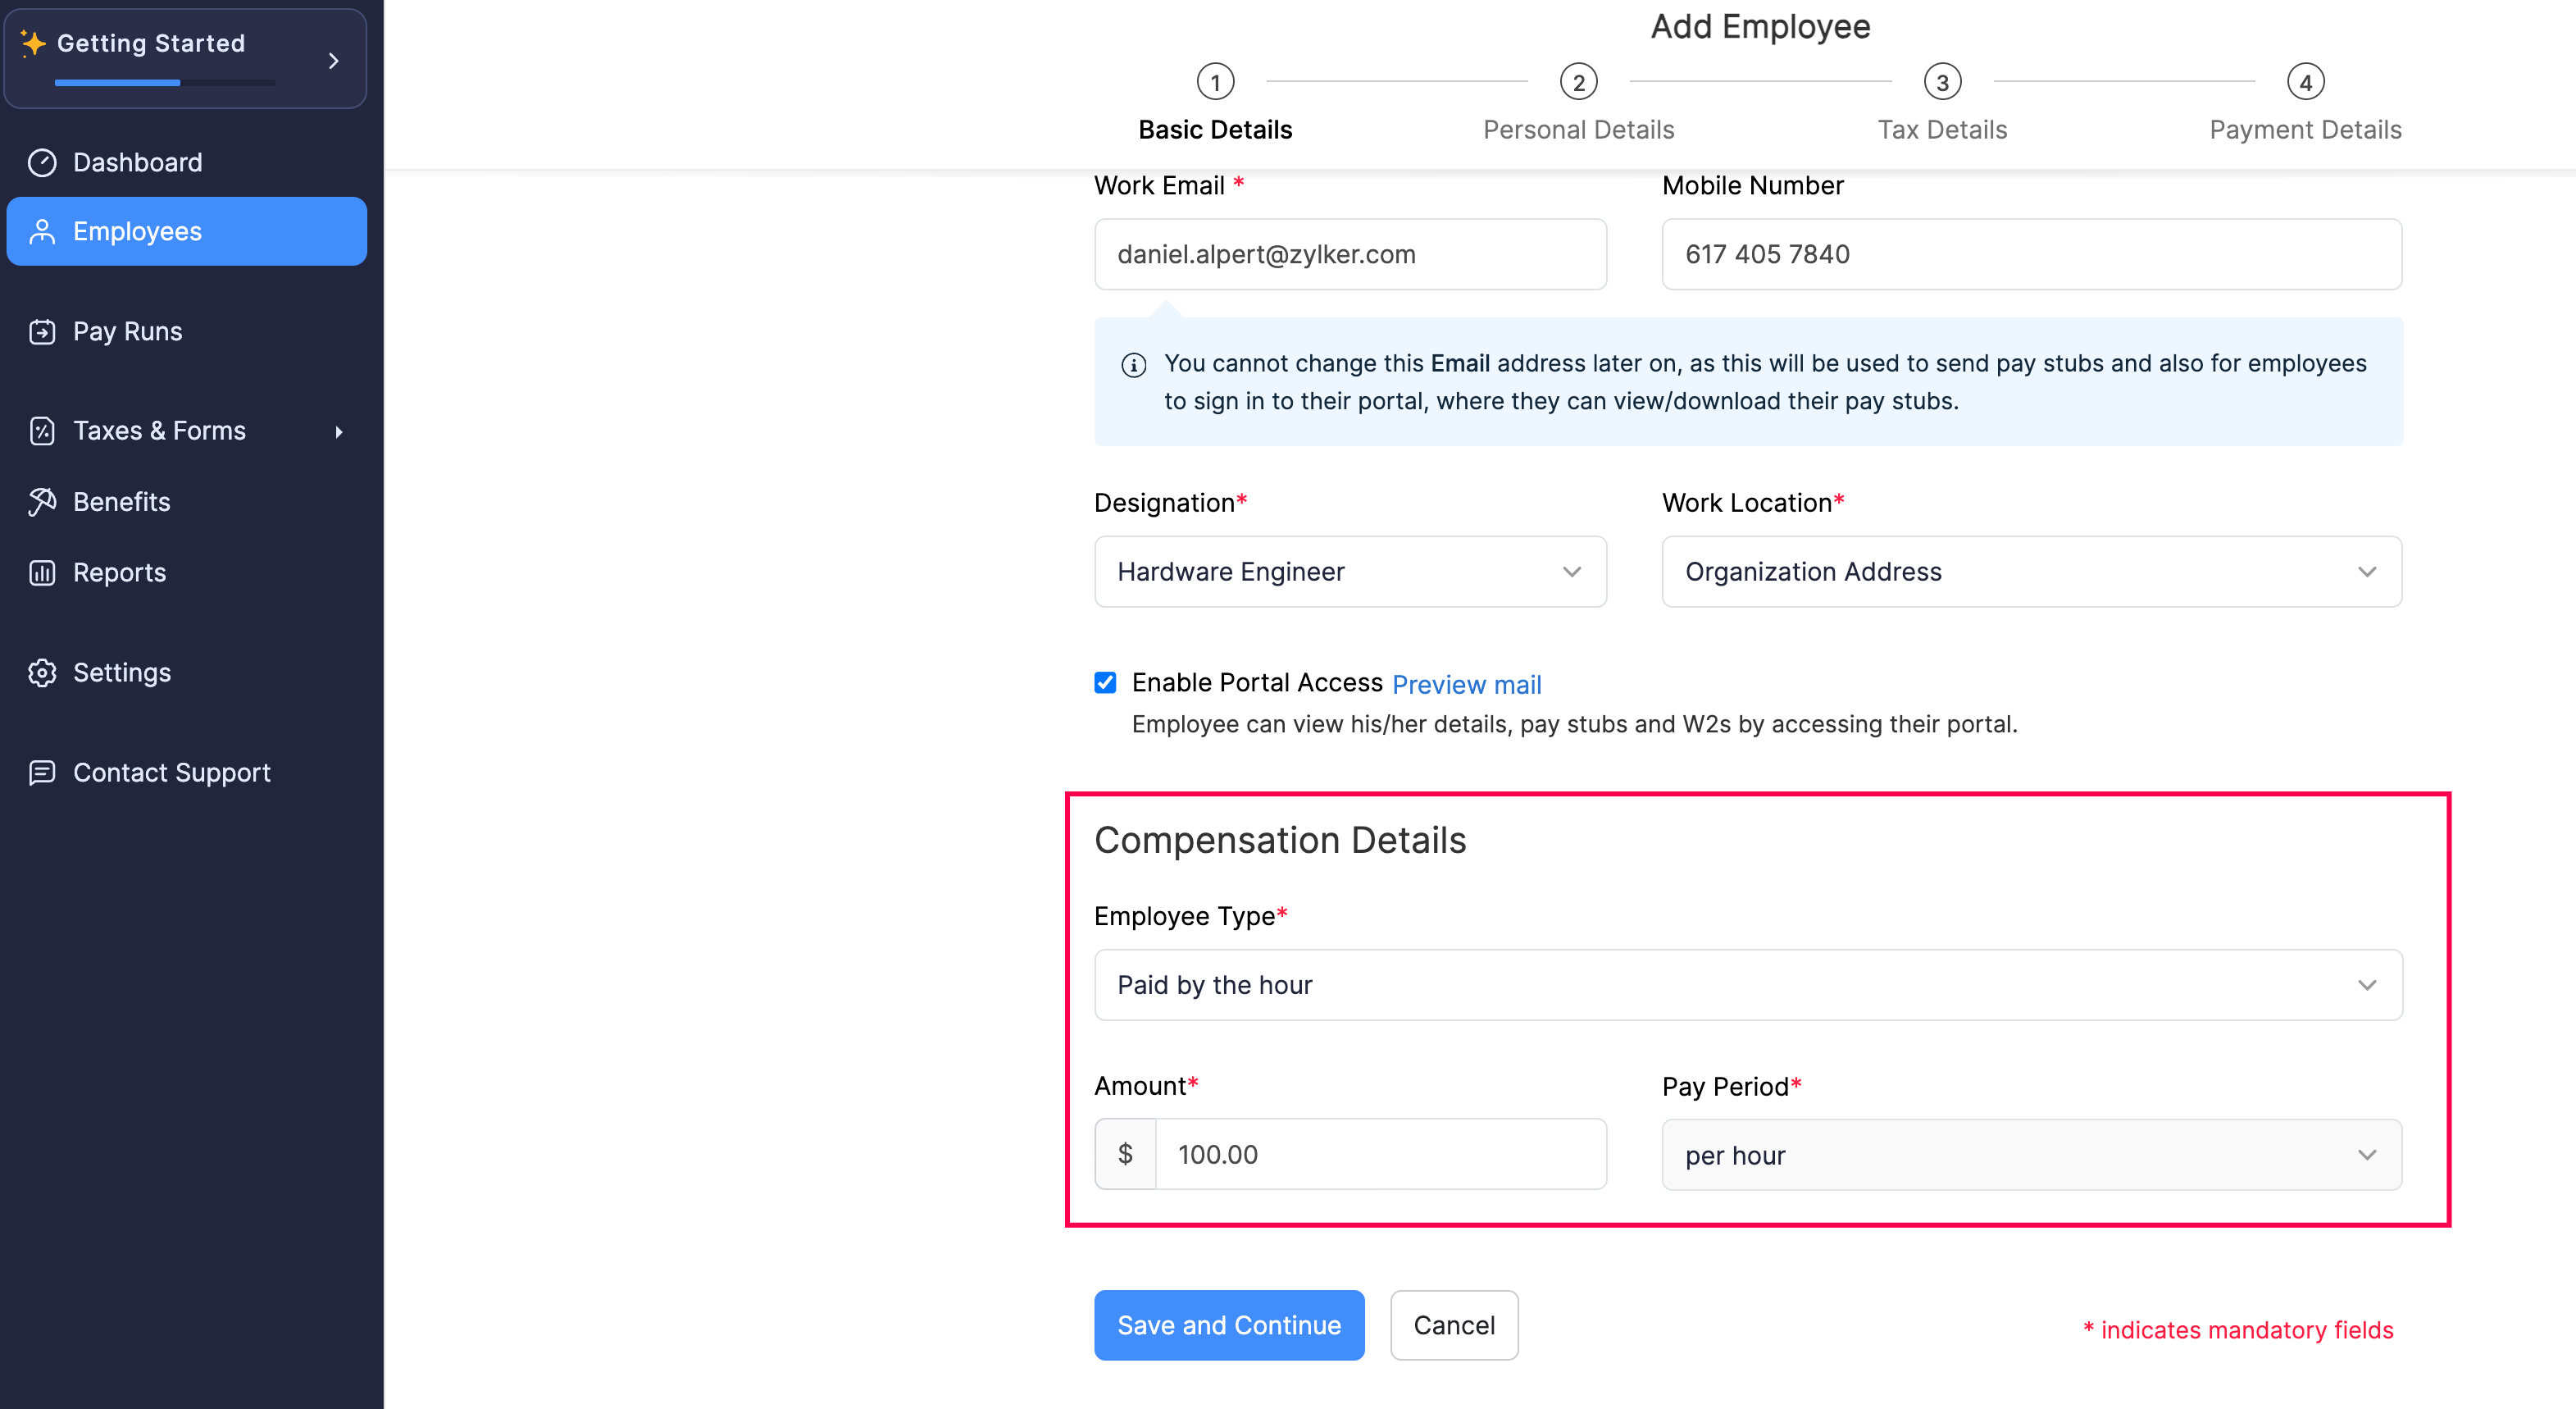Go to step 4 Payment Details
The width and height of the screenshot is (2576, 1409).
pos(2305,83)
